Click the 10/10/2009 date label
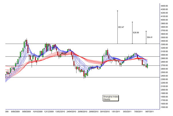 click(37, 112)
